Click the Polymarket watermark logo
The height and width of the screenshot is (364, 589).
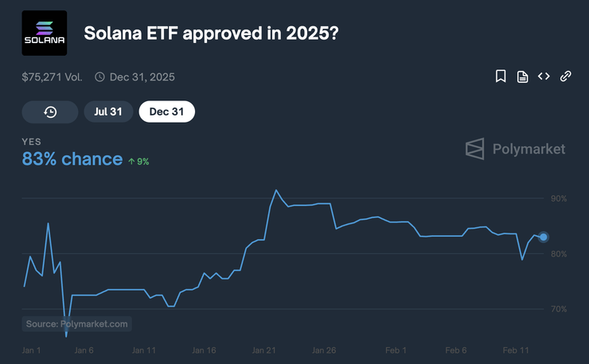coord(515,148)
